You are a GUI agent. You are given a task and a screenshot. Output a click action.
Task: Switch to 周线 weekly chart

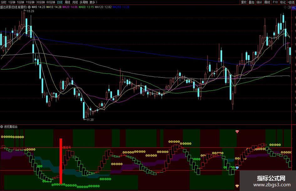(x=67, y=2)
